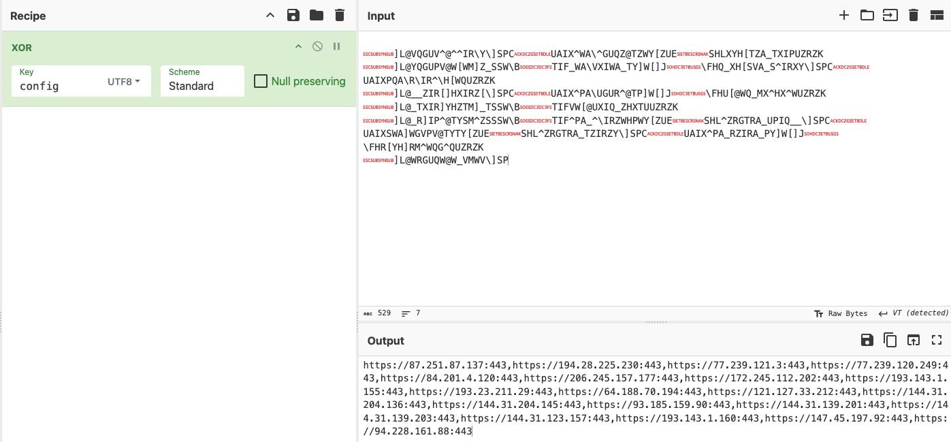Enable the Null preserving checkbox
This screenshot has height=442, width=951.
260,81
